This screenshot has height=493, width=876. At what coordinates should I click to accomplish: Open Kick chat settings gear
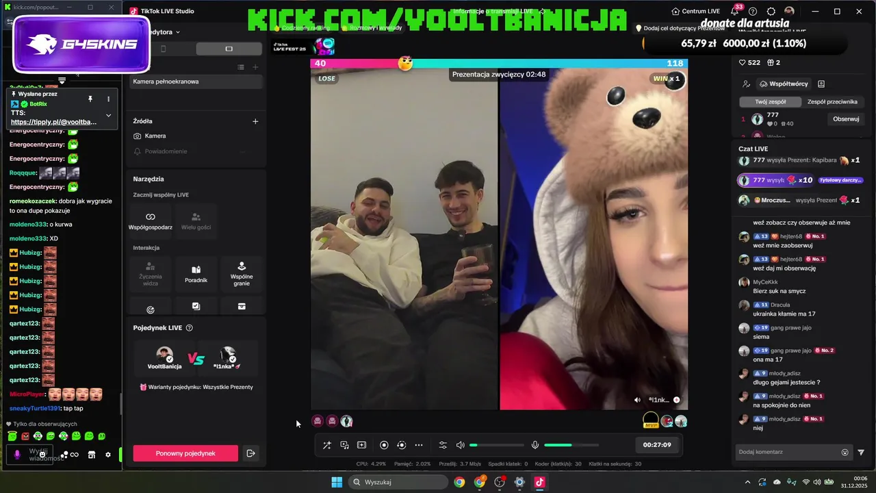[x=107, y=455]
